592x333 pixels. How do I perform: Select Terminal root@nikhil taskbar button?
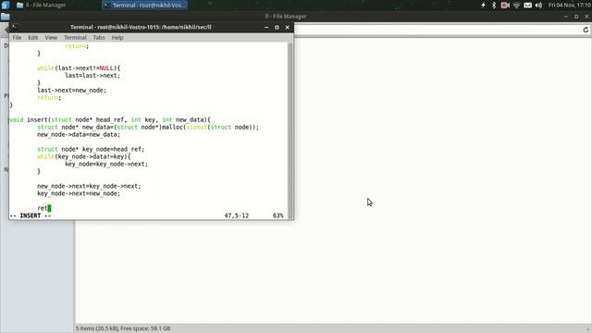(x=145, y=5)
